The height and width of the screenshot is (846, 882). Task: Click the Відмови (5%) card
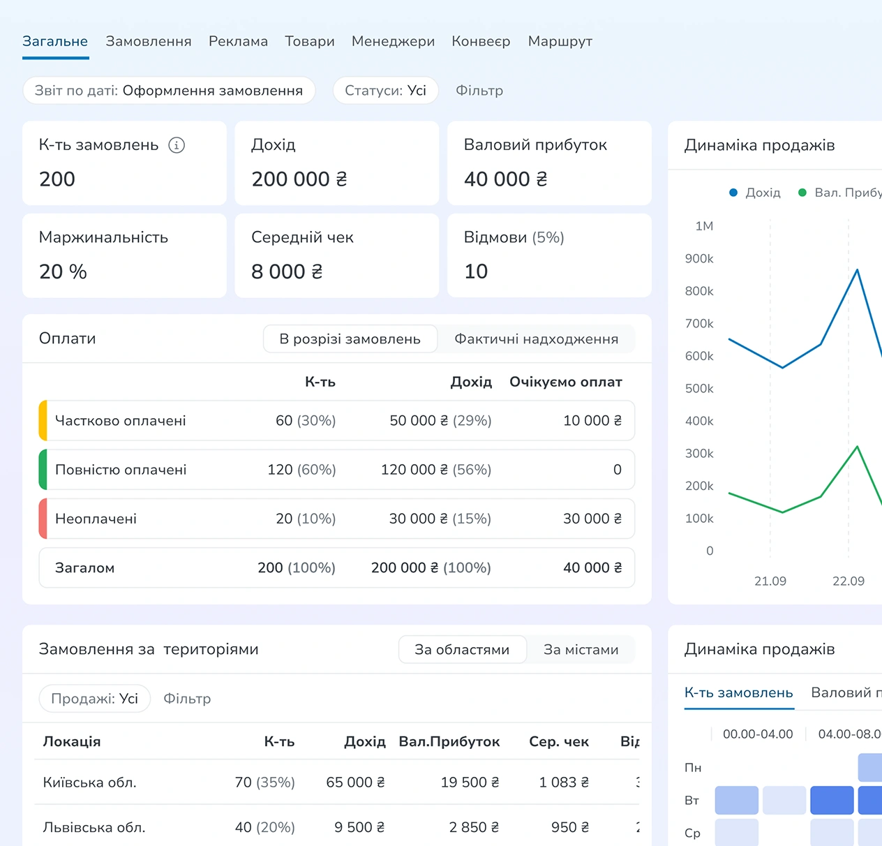pos(549,255)
